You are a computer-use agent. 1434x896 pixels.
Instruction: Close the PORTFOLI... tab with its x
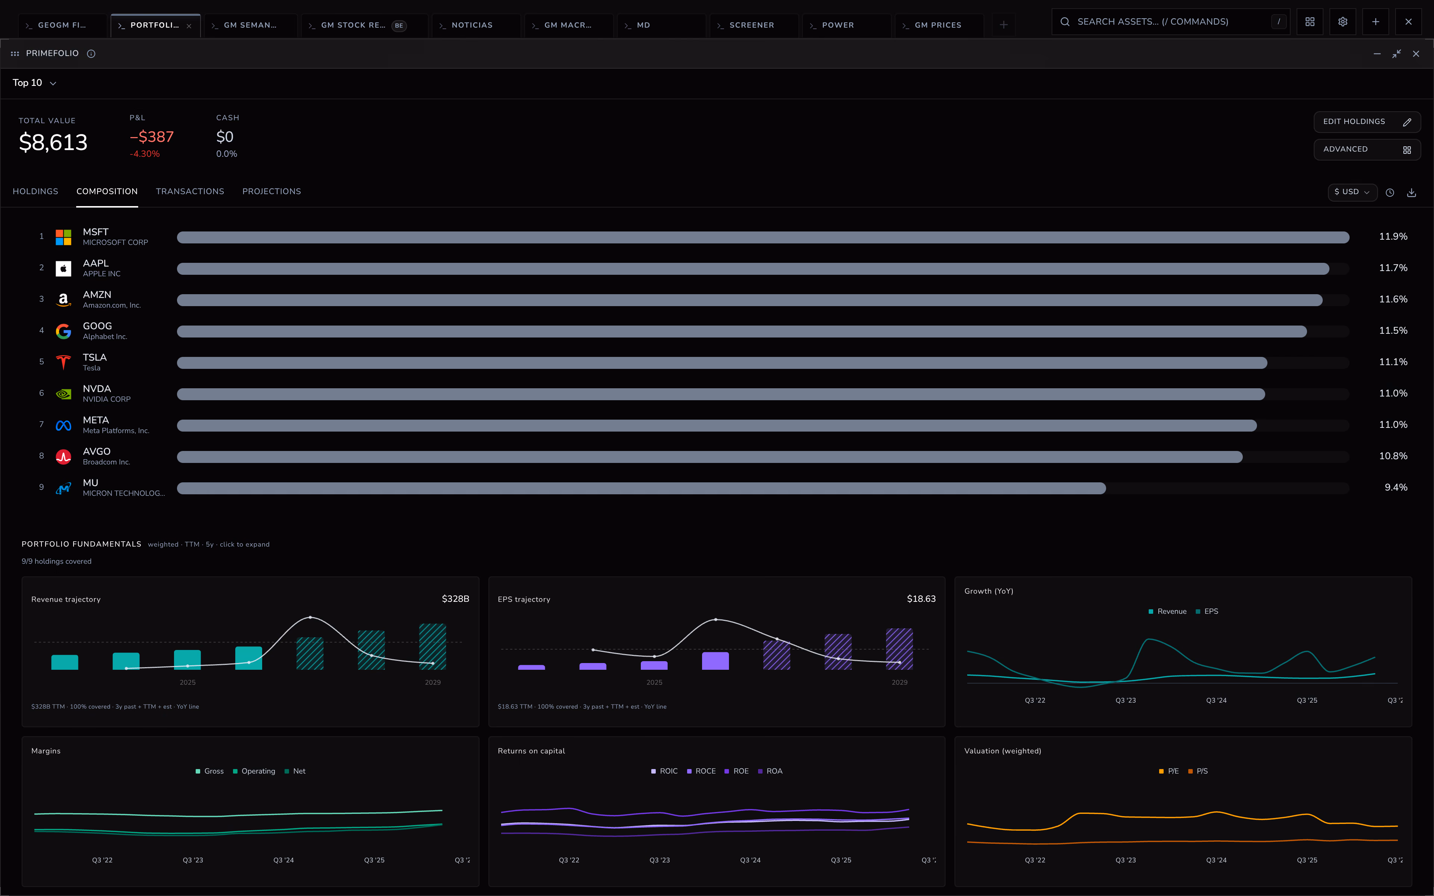pos(189,25)
